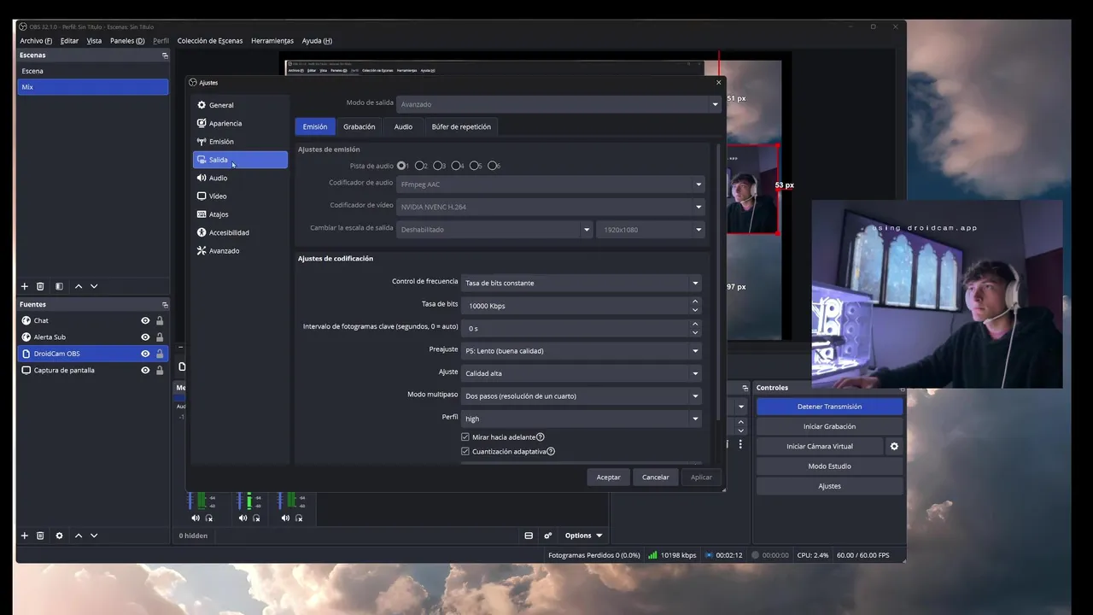The width and height of the screenshot is (1093, 615).
Task: Select audio track 2 radio button
Action: (x=419, y=166)
